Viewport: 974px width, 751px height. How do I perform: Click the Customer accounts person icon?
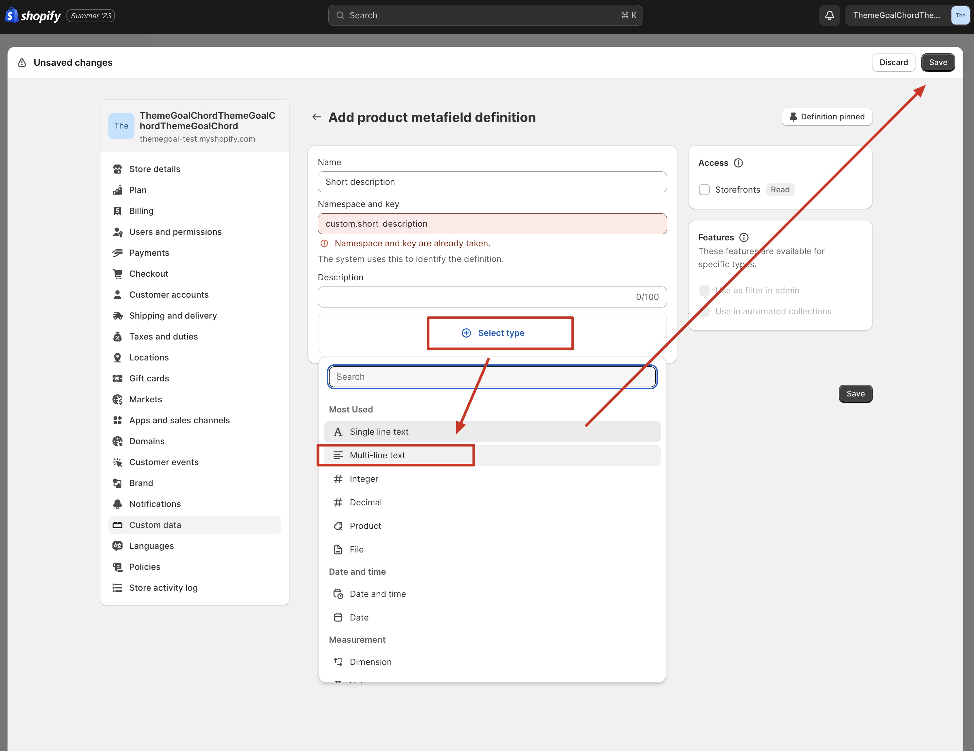pos(118,295)
